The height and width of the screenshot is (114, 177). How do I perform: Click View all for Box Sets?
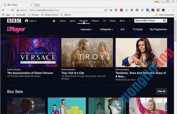(x=161, y=91)
